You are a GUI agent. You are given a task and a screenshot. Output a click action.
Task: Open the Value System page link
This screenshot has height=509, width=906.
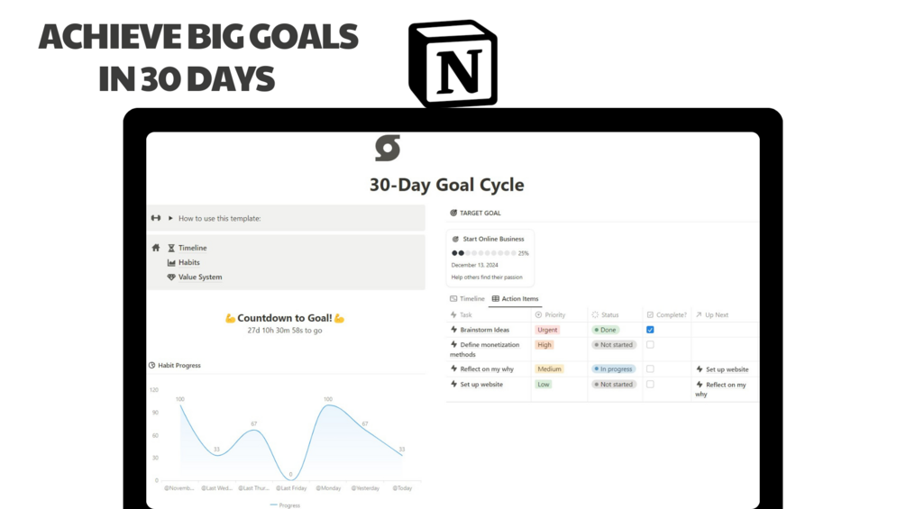coord(200,277)
